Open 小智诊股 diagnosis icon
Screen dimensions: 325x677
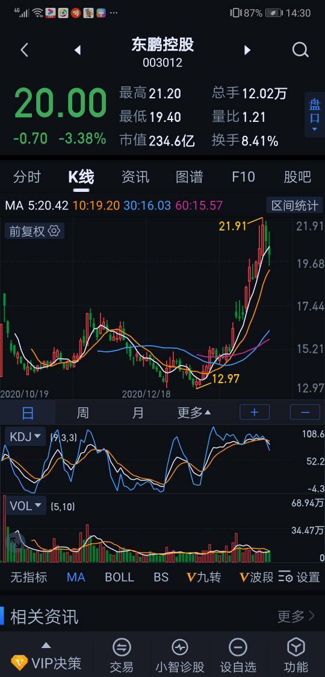click(x=180, y=647)
